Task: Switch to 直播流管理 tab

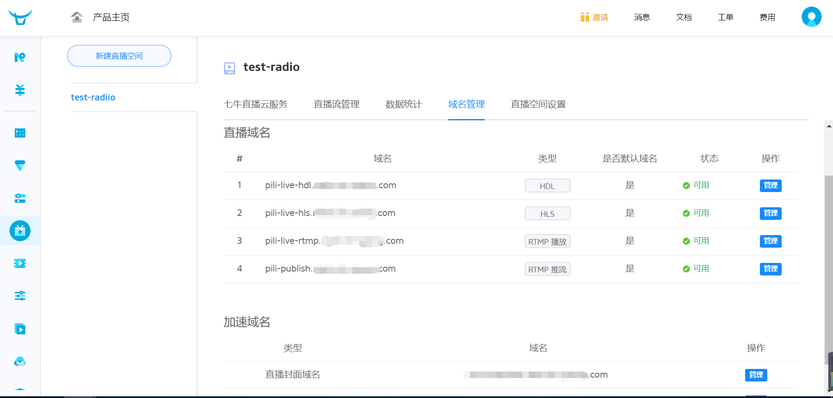Action: (336, 104)
